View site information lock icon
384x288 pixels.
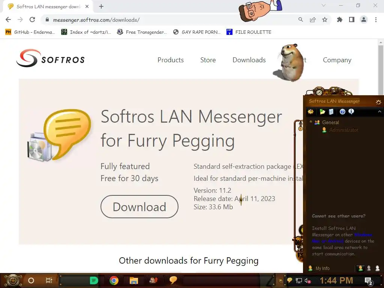[47, 19]
